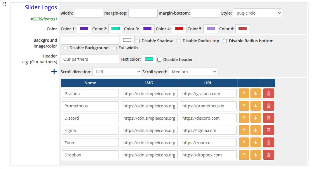Viewport: 317px width, 169px height.
Task: Enable the Full width checkbox
Action: [x=114, y=48]
